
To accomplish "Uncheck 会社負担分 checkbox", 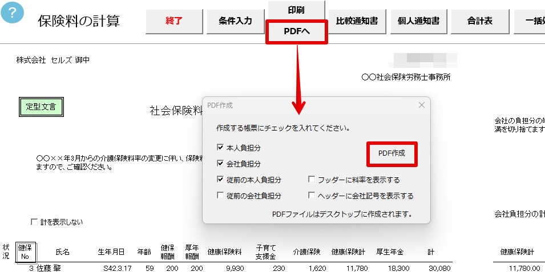I will (220, 163).
